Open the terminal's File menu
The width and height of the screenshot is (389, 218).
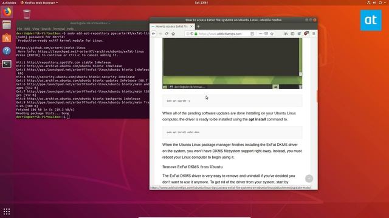click(19, 29)
